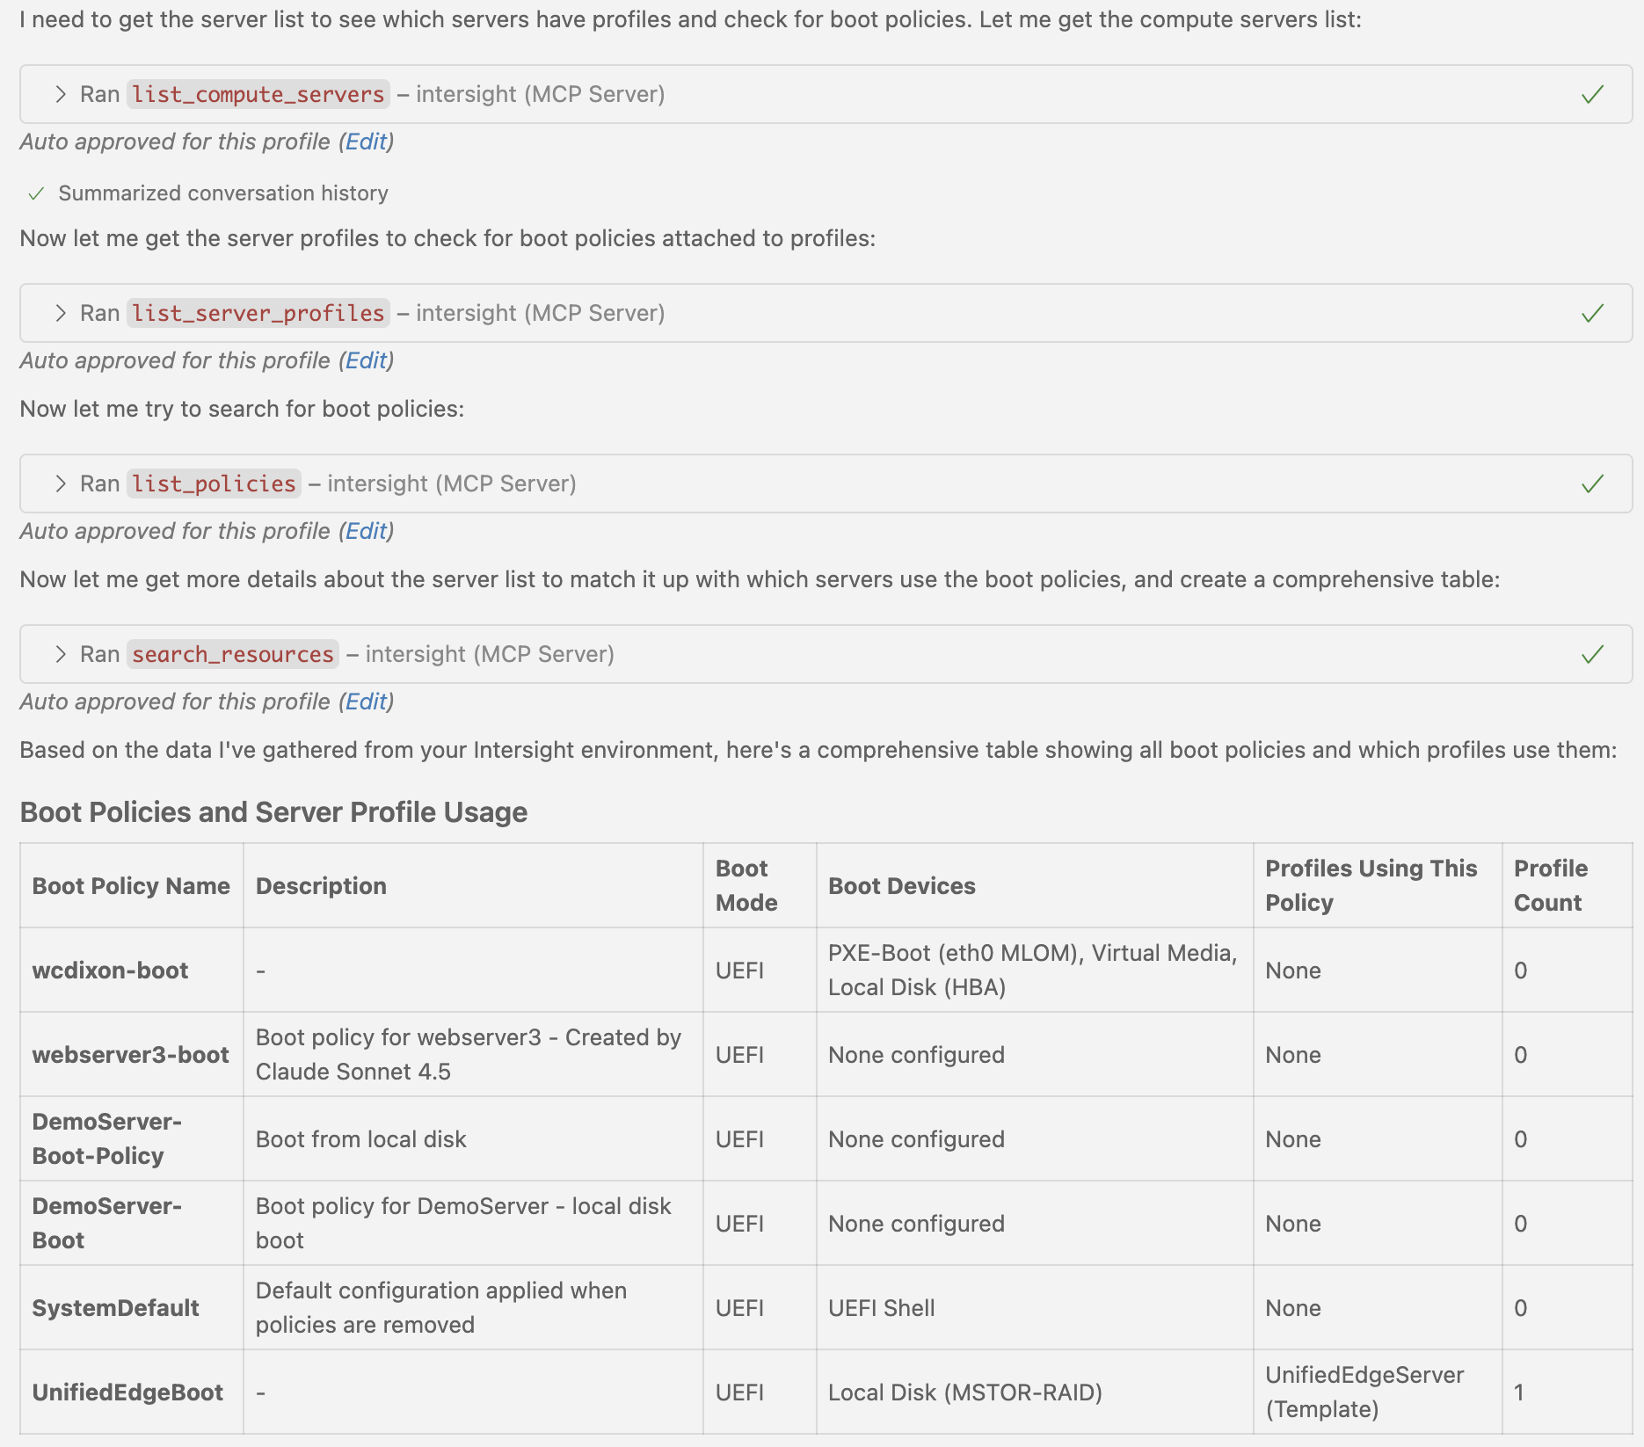Open the Edit link beneath list_policies
This screenshot has width=1644, height=1447.
[366, 531]
